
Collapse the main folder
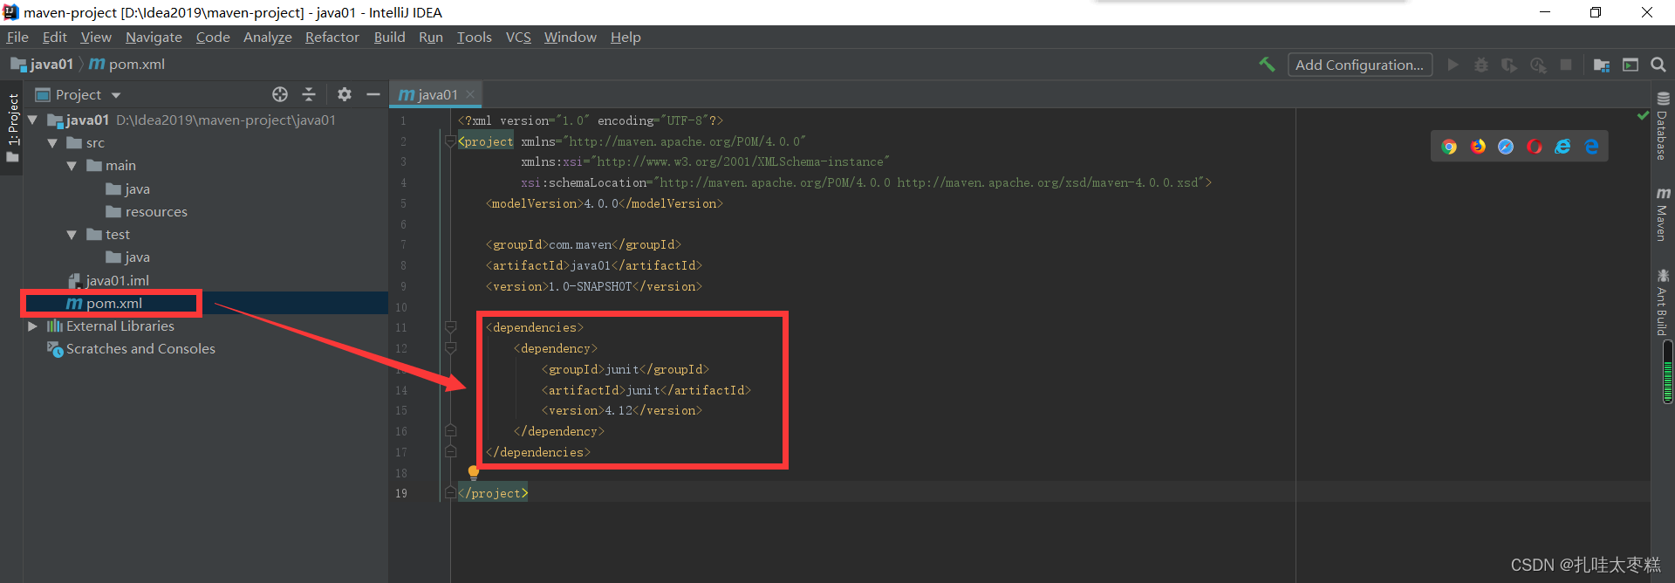click(x=72, y=166)
